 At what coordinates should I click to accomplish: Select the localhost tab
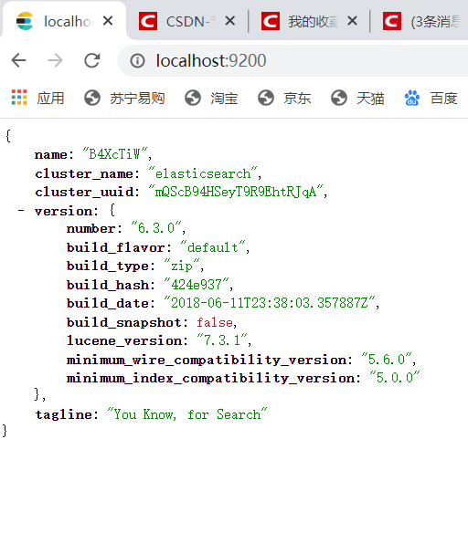point(64,22)
